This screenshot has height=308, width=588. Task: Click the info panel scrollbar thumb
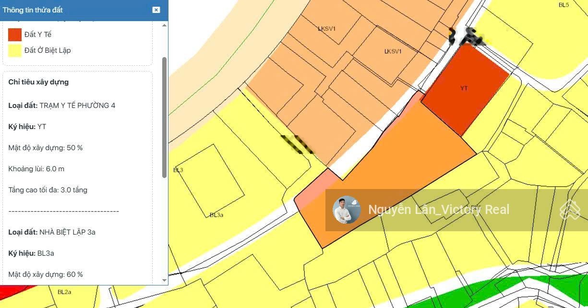pyautogui.click(x=165, y=118)
